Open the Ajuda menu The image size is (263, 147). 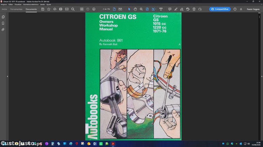point(49,5)
